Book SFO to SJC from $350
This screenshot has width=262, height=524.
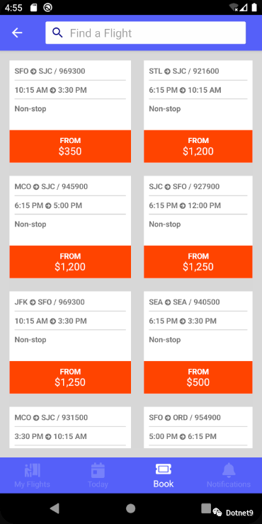click(70, 147)
